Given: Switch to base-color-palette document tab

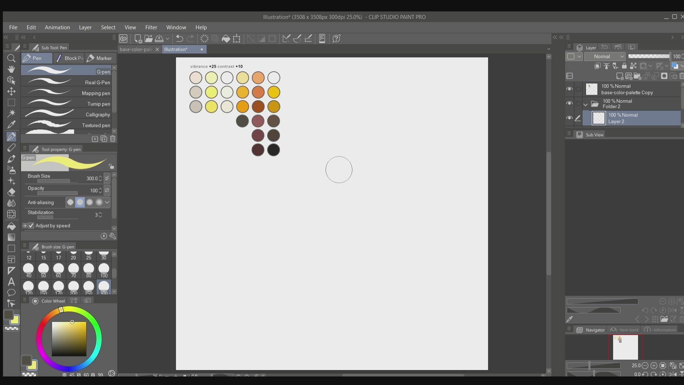Looking at the screenshot, I should [x=136, y=49].
